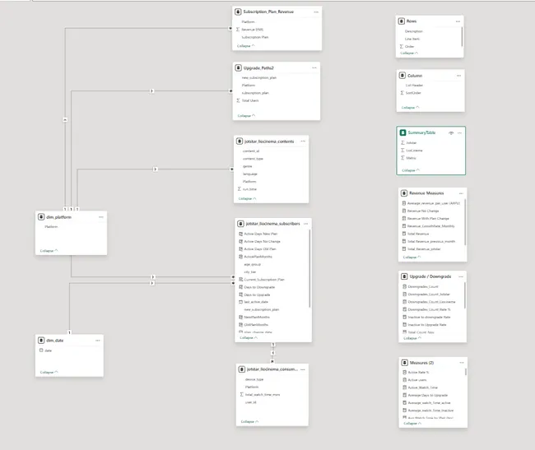The image size is (535, 450).
Task: Click the Revenue Measures field list scrollbar
Action: coord(465,221)
